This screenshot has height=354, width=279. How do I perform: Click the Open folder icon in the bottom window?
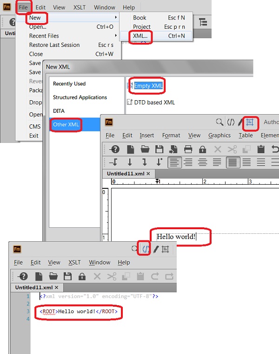coord(53,277)
